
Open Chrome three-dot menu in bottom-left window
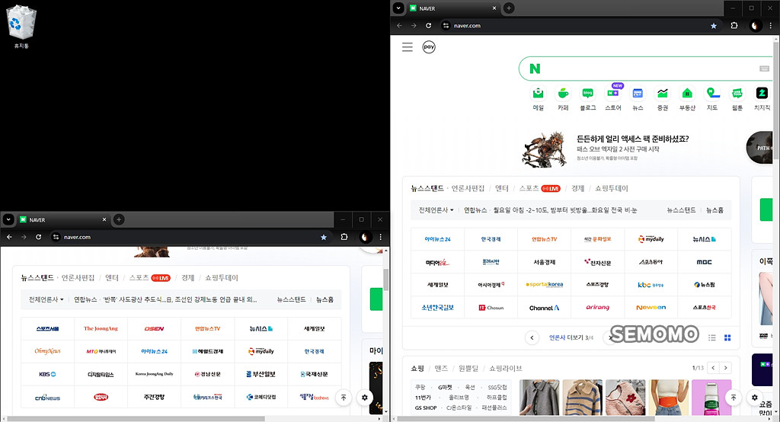pyautogui.click(x=381, y=237)
